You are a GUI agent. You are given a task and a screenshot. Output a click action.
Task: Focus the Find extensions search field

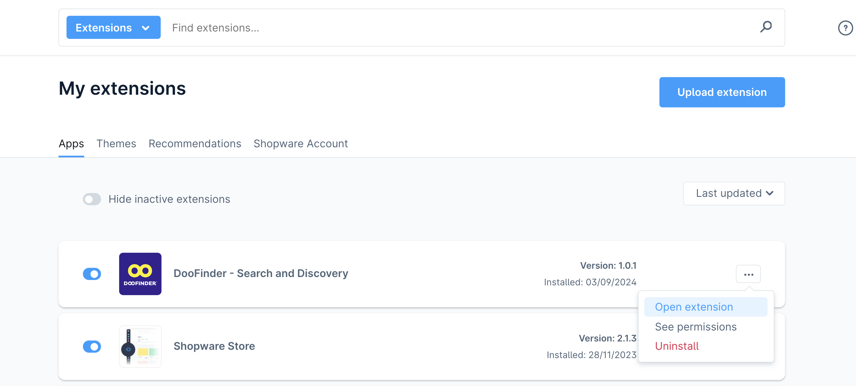pyautogui.click(x=459, y=28)
